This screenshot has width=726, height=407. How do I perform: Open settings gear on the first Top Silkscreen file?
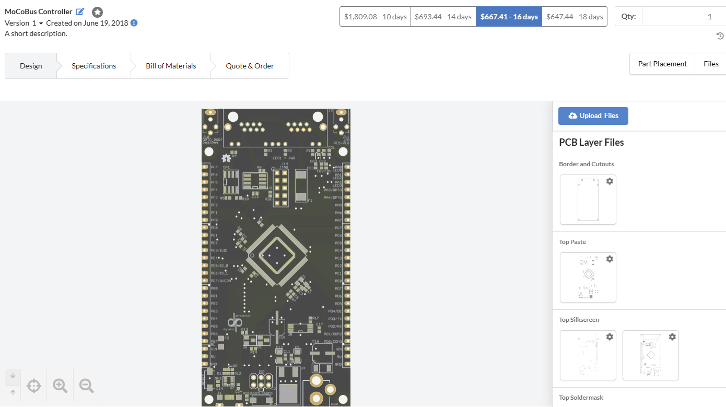coord(610,336)
